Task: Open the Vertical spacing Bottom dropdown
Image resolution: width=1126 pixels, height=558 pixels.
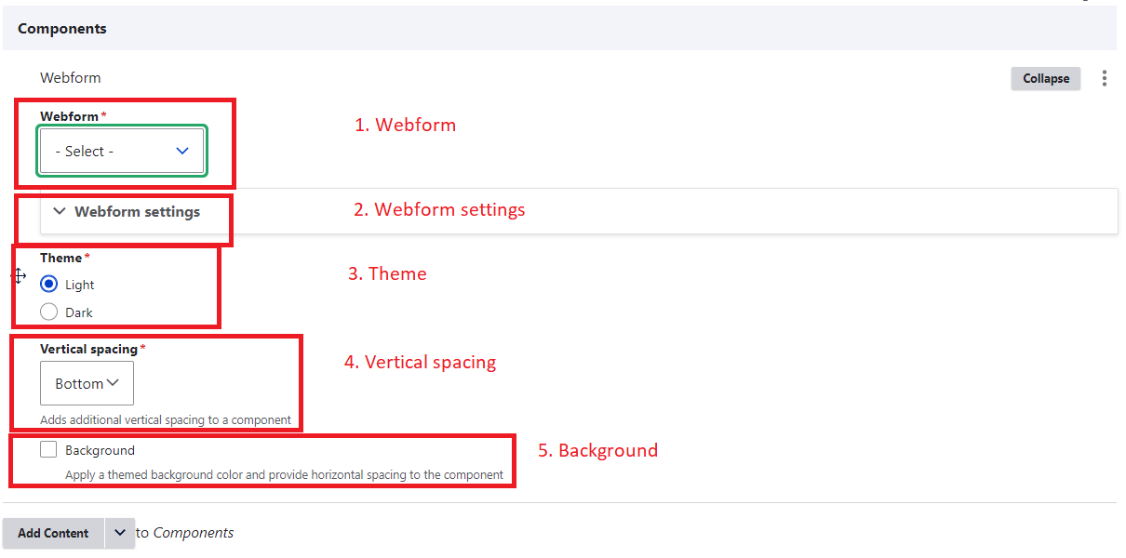Action: point(87,383)
